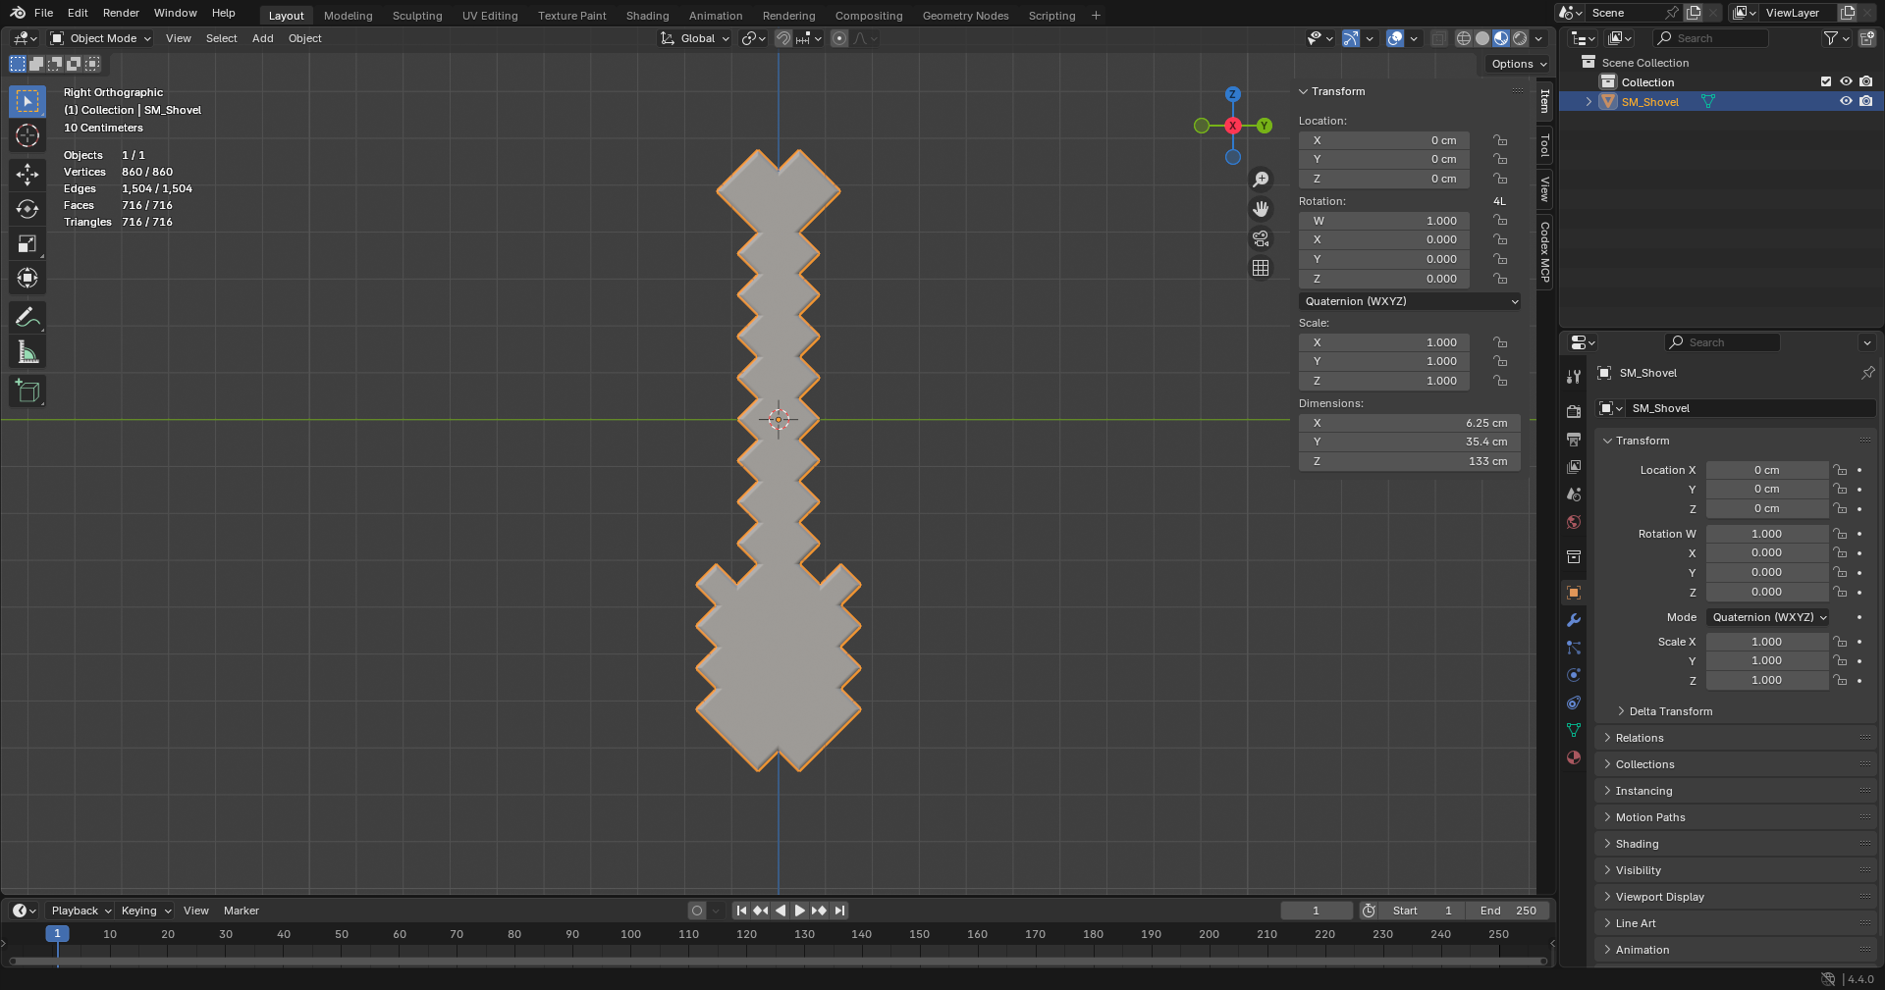
Task: Select the Scale tool
Action: (27, 243)
